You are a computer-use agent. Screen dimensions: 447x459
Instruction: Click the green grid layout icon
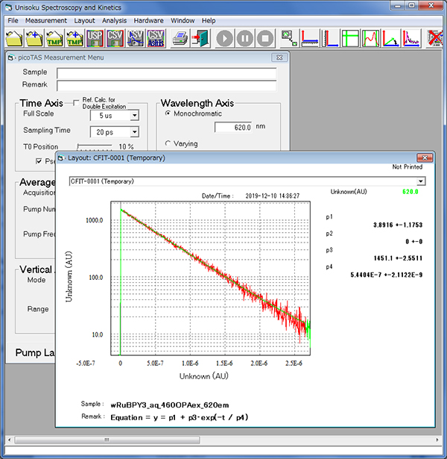click(x=350, y=38)
